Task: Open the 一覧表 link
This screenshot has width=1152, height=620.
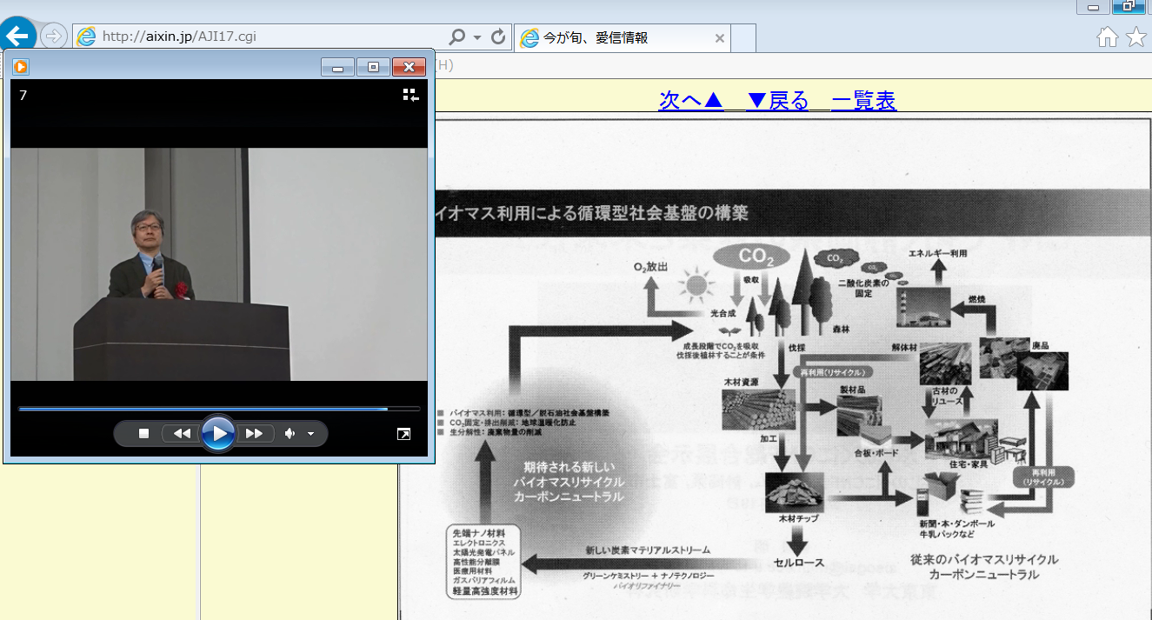Action: 863,101
